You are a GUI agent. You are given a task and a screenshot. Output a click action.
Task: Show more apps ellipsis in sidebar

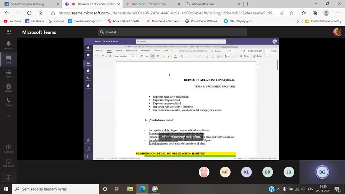(9, 116)
